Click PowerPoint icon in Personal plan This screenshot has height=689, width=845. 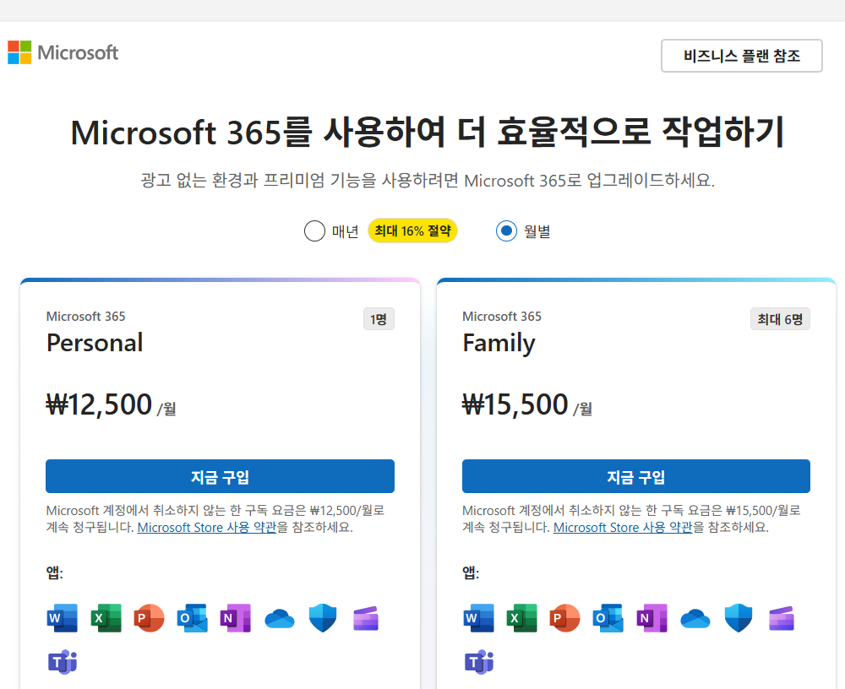tap(149, 618)
